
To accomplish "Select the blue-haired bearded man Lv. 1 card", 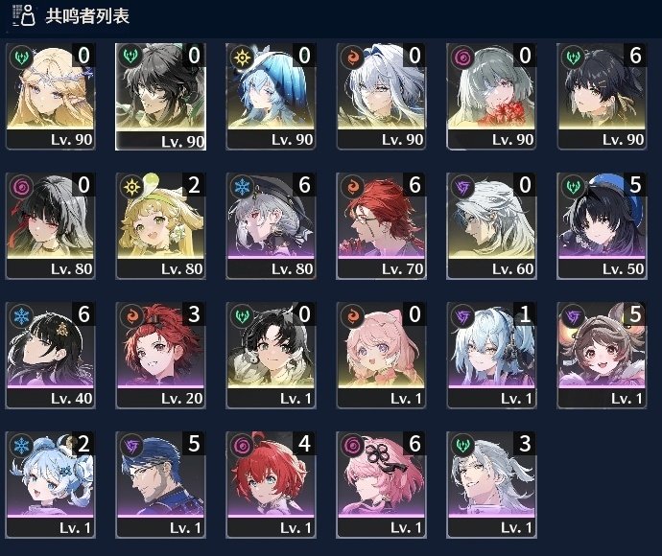I will (x=161, y=485).
